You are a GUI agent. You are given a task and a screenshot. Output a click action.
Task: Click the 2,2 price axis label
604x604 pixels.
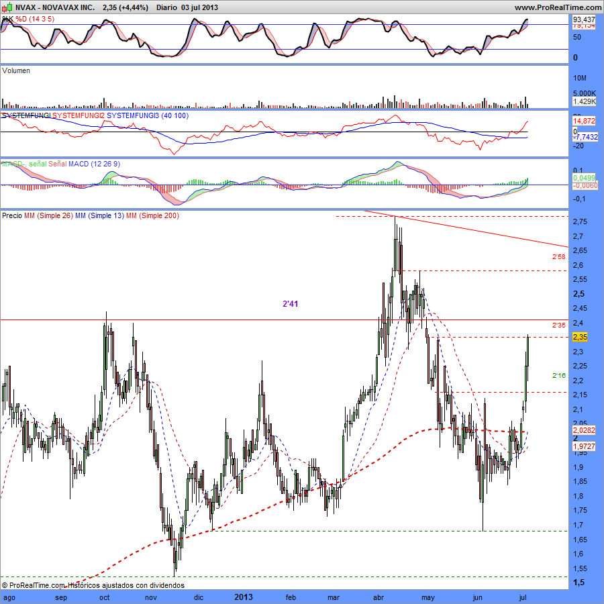(578, 381)
